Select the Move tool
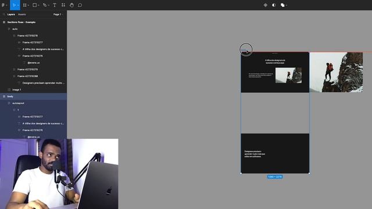The height and width of the screenshot is (209, 372). point(14,5)
